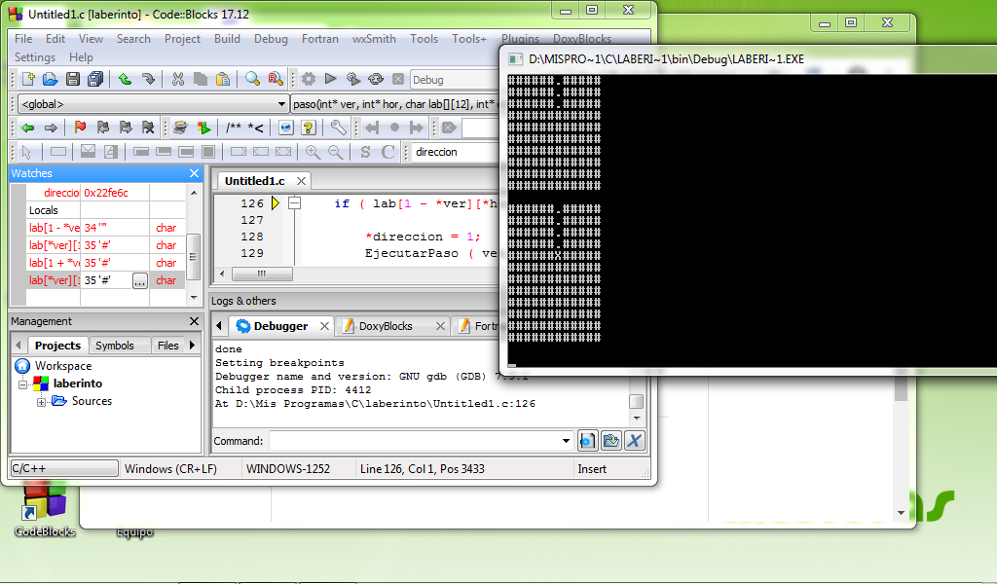
Task: Click the Save all files icon
Action: point(95,80)
